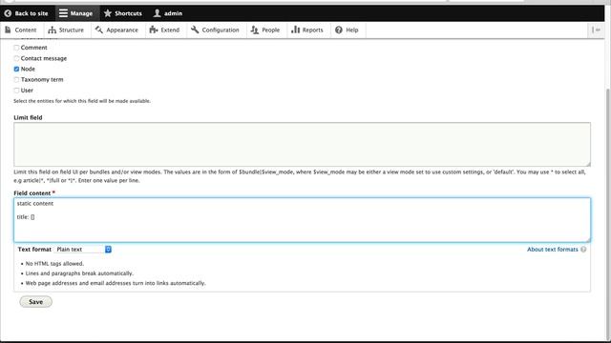Click the 'Limit field' label

[x=28, y=117]
